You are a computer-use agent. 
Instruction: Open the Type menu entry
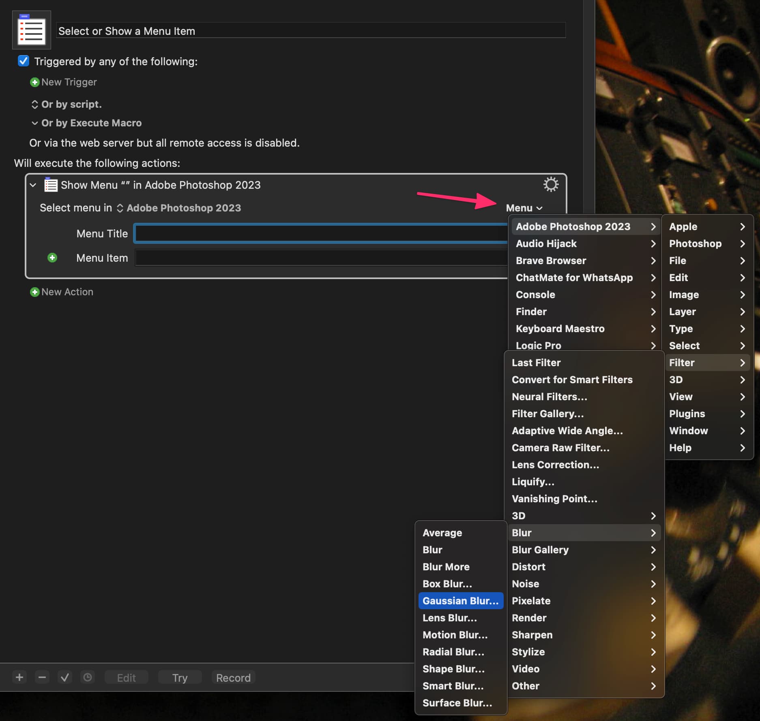pyautogui.click(x=707, y=329)
